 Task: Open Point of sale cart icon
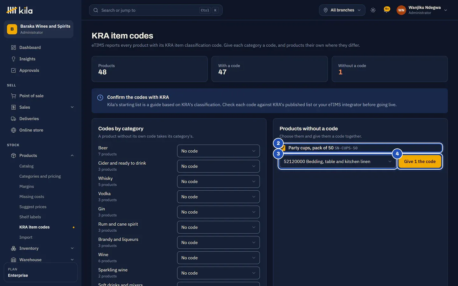13,96
